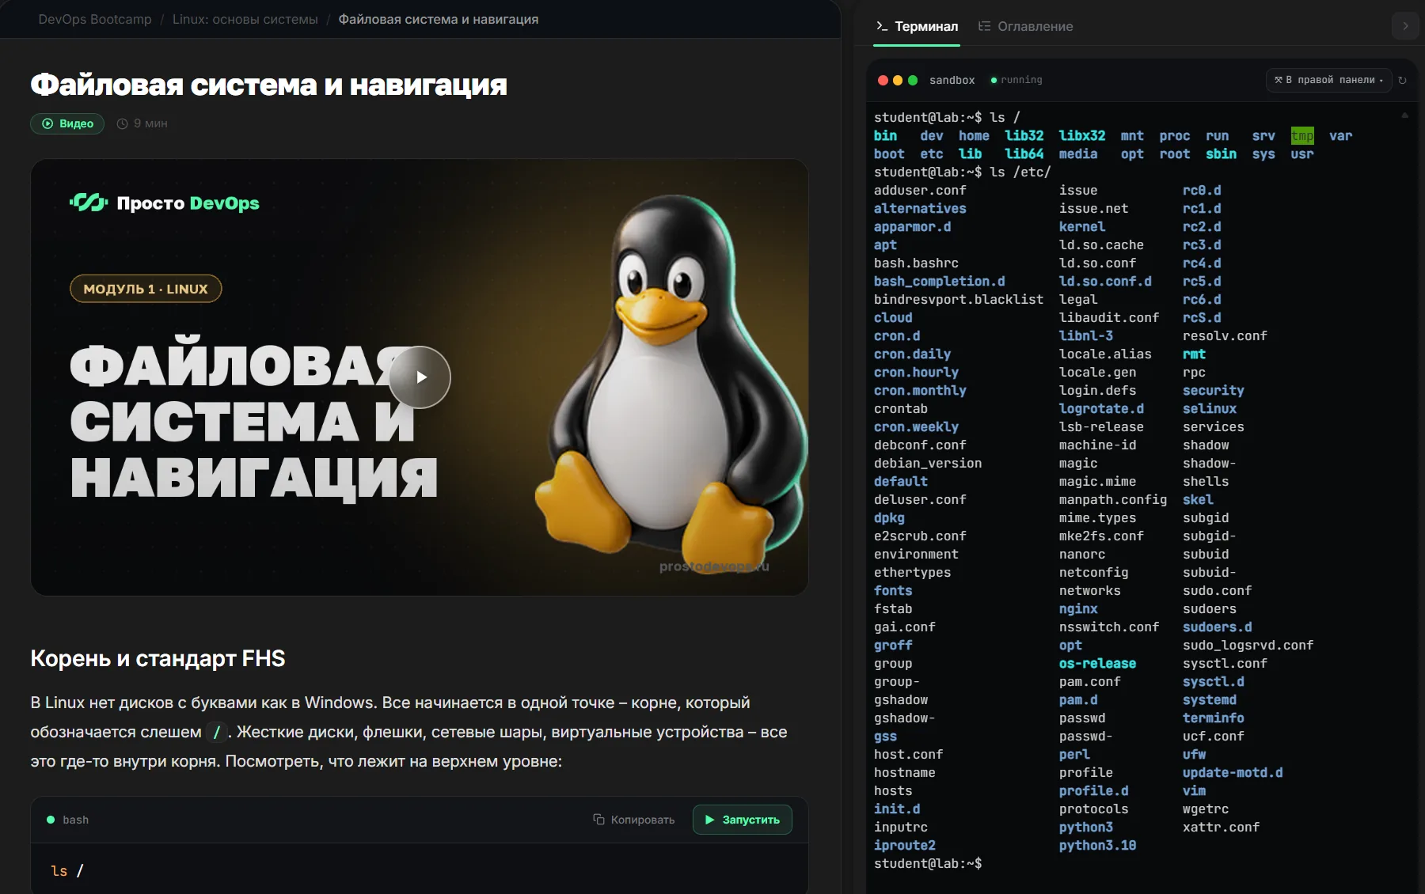1425x894 pixels.
Task: Click "dpkg" in the /etc listing
Action: click(x=889, y=518)
